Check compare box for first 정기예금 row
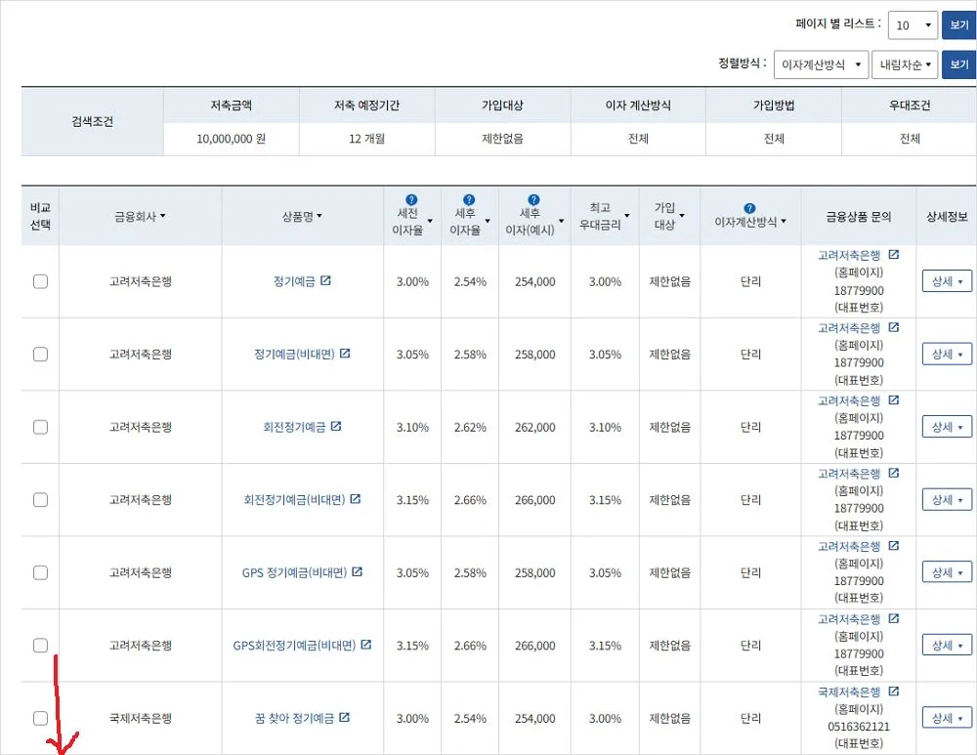This screenshot has height=755, width=977. (40, 281)
